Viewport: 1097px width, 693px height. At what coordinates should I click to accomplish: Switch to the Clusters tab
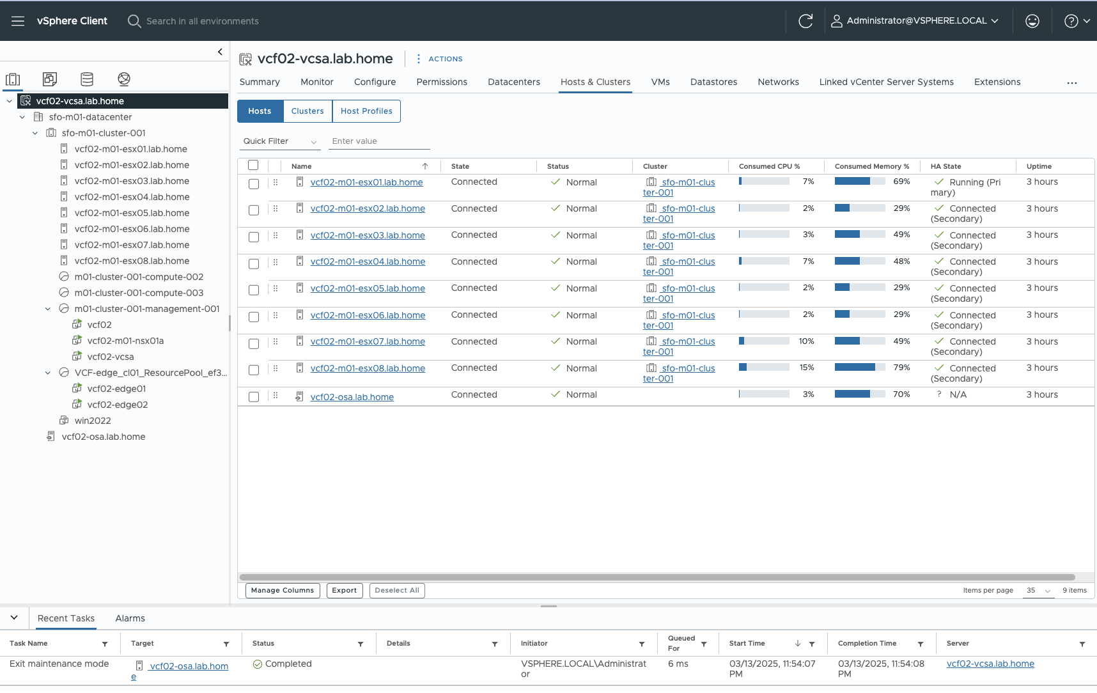click(307, 111)
